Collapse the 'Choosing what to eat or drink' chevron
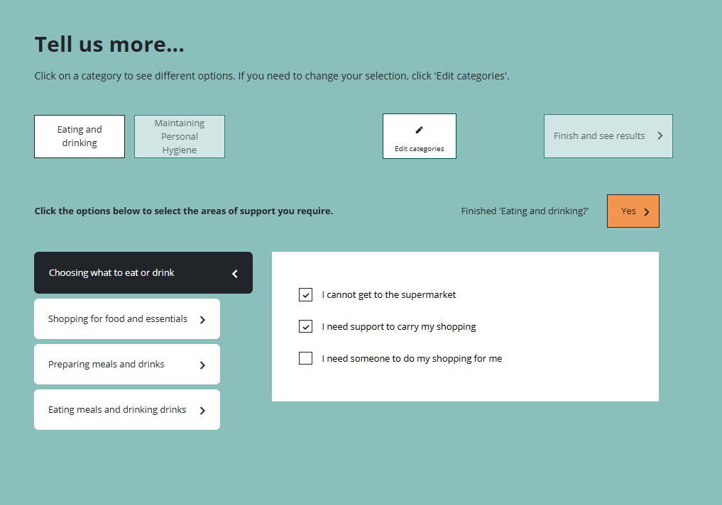This screenshot has width=722, height=505. click(x=235, y=274)
